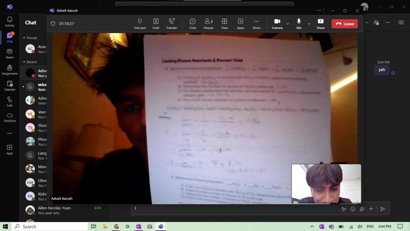Open the Camera app from the taskbar
This screenshot has width=410, height=231.
pyautogui.click(x=150, y=227)
